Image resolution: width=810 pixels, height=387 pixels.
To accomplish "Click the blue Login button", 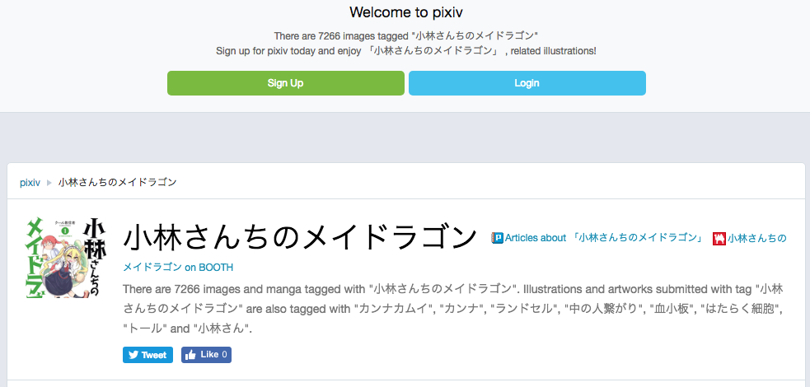I will (x=527, y=83).
